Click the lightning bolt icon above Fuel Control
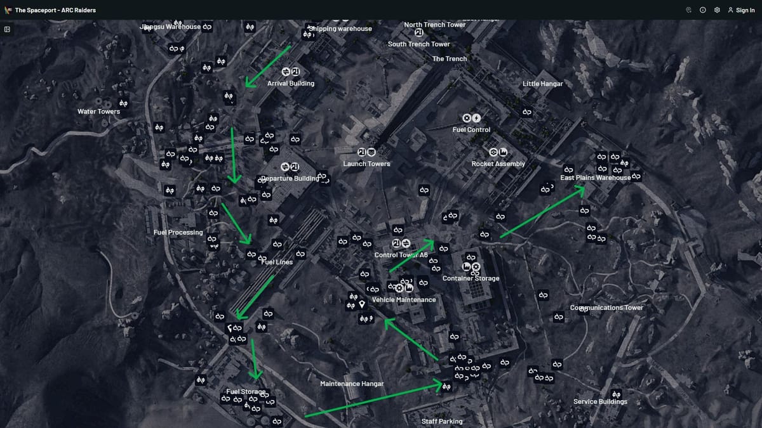The width and height of the screenshot is (762, 428). coord(476,118)
